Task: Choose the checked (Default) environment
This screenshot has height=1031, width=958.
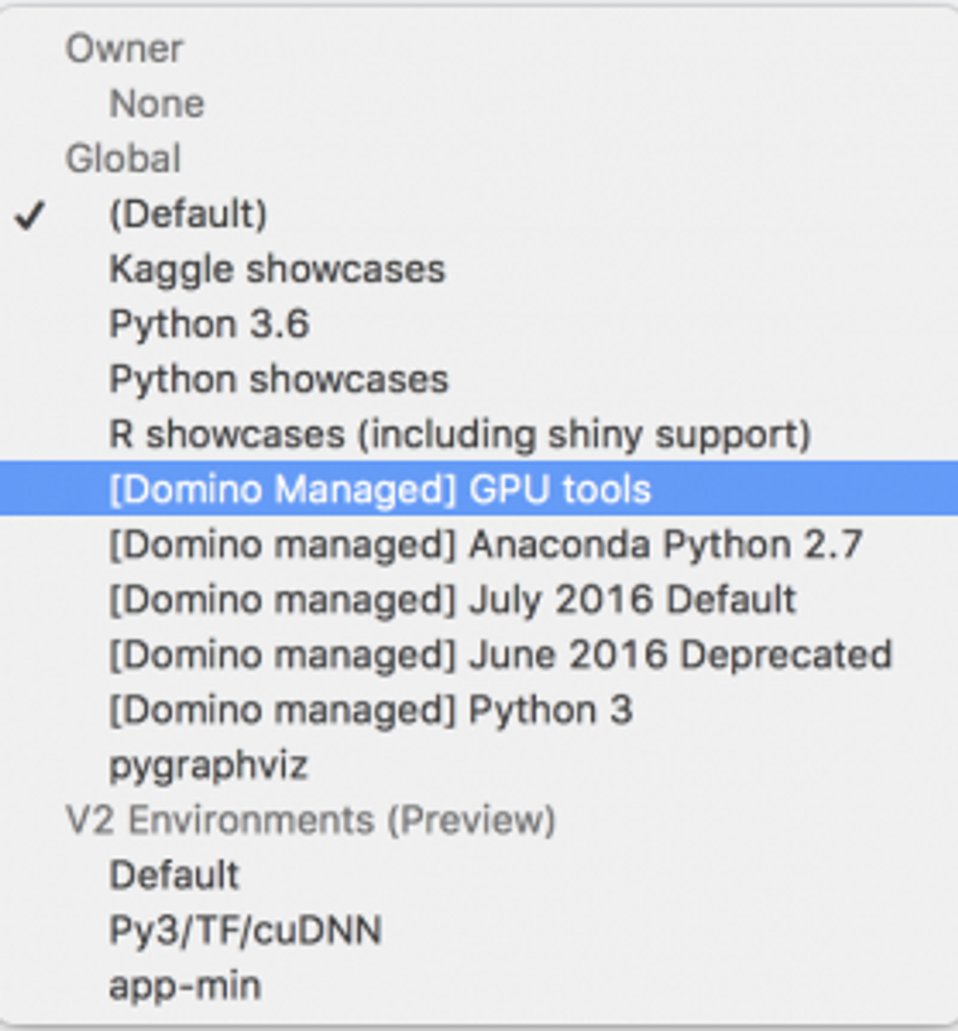Action: point(188,214)
